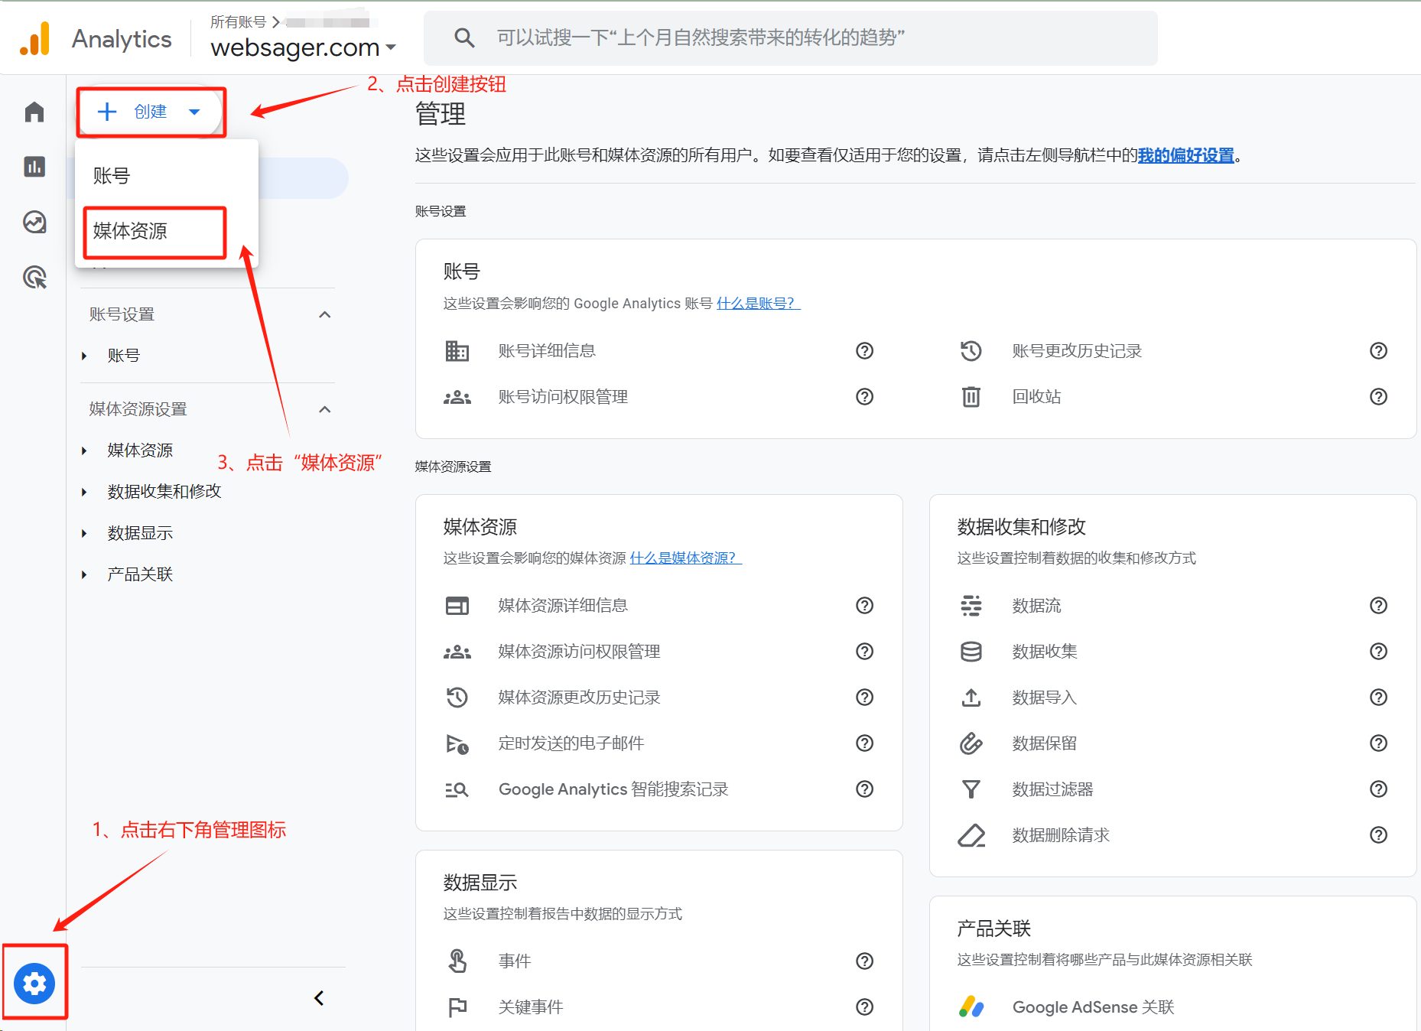Click the 关键事件 flag icon
The width and height of the screenshot is (1421, 1031).
coord(457,1007)
